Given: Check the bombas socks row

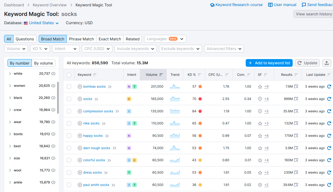Looking at the screenshot, I should 69,87.
